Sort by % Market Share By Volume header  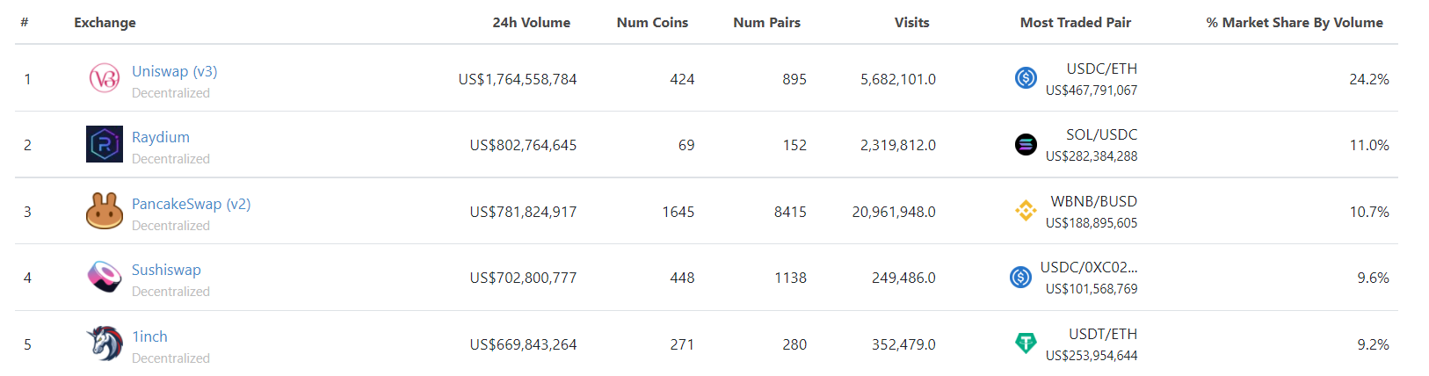(1295, 23)
